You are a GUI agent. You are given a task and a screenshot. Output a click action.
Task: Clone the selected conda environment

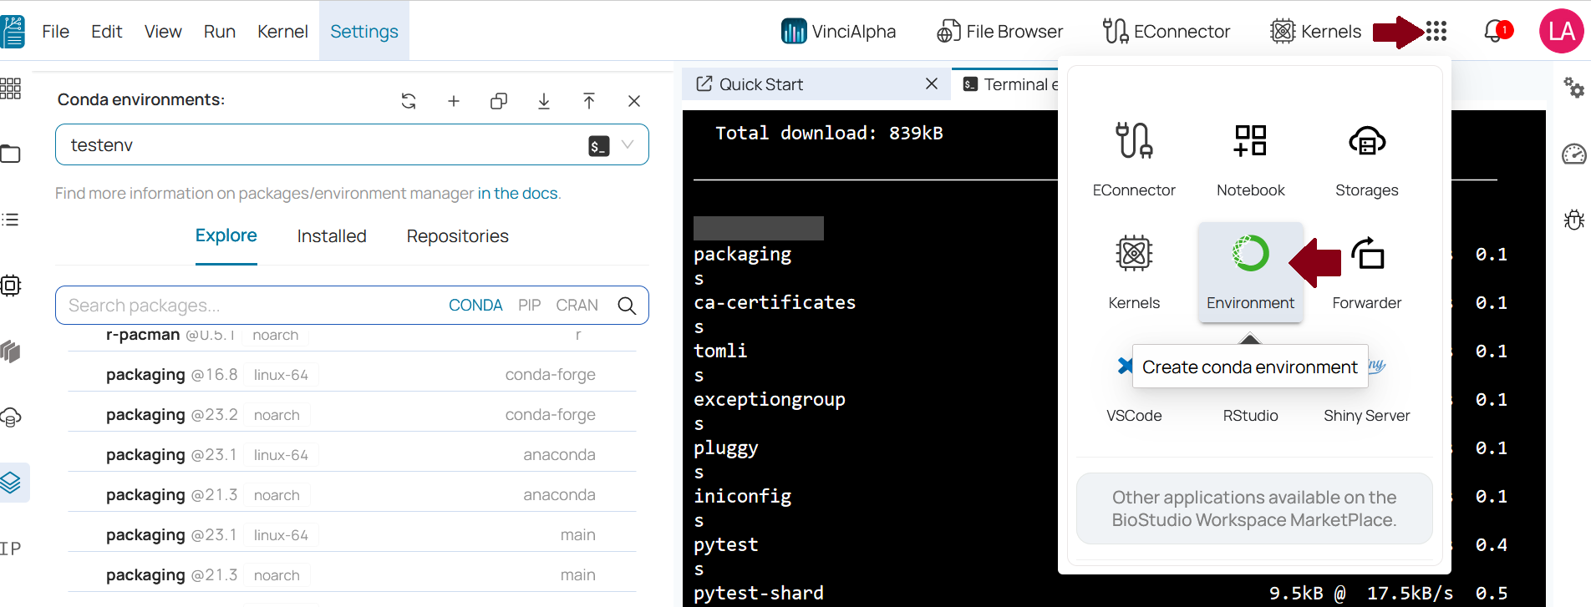[499, 101]
